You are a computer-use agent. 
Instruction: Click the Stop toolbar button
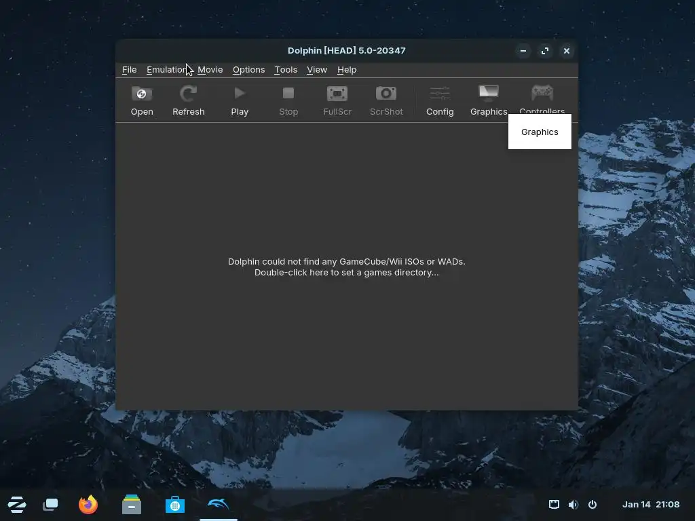tap(288, 100)
